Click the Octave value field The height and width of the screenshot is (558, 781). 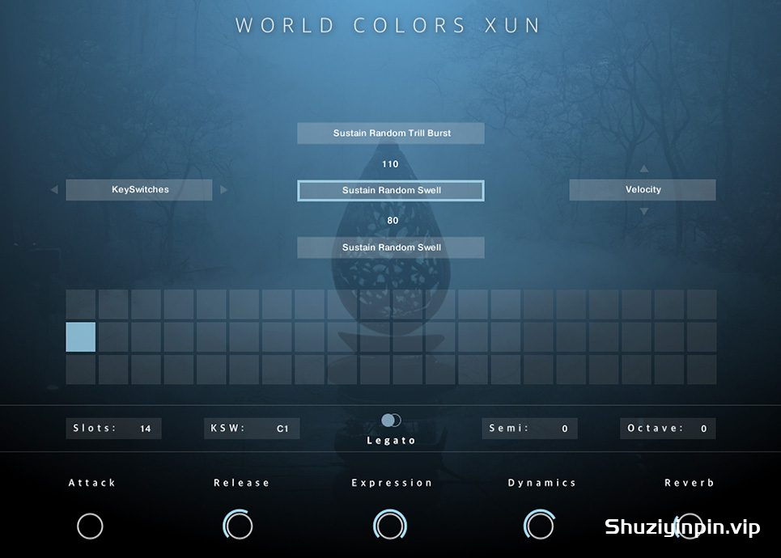click(668, 428)
